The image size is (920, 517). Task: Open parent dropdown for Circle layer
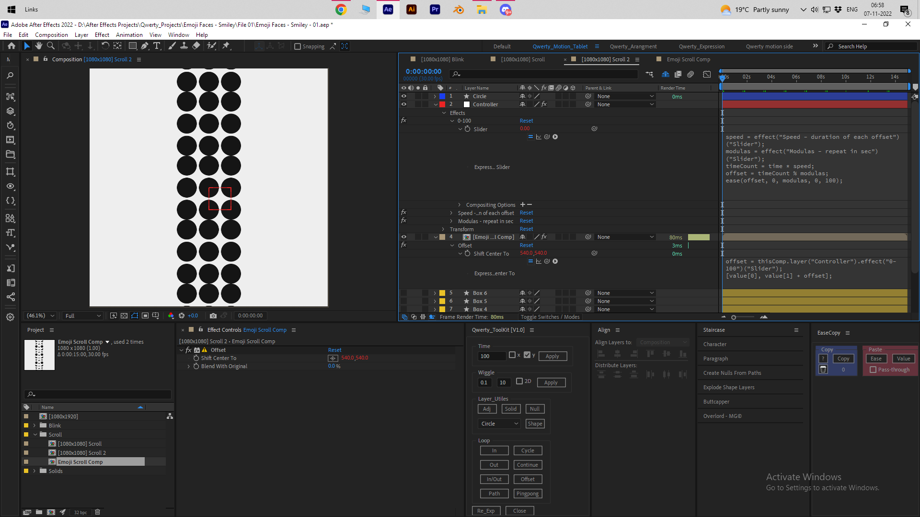pos(625,96)
